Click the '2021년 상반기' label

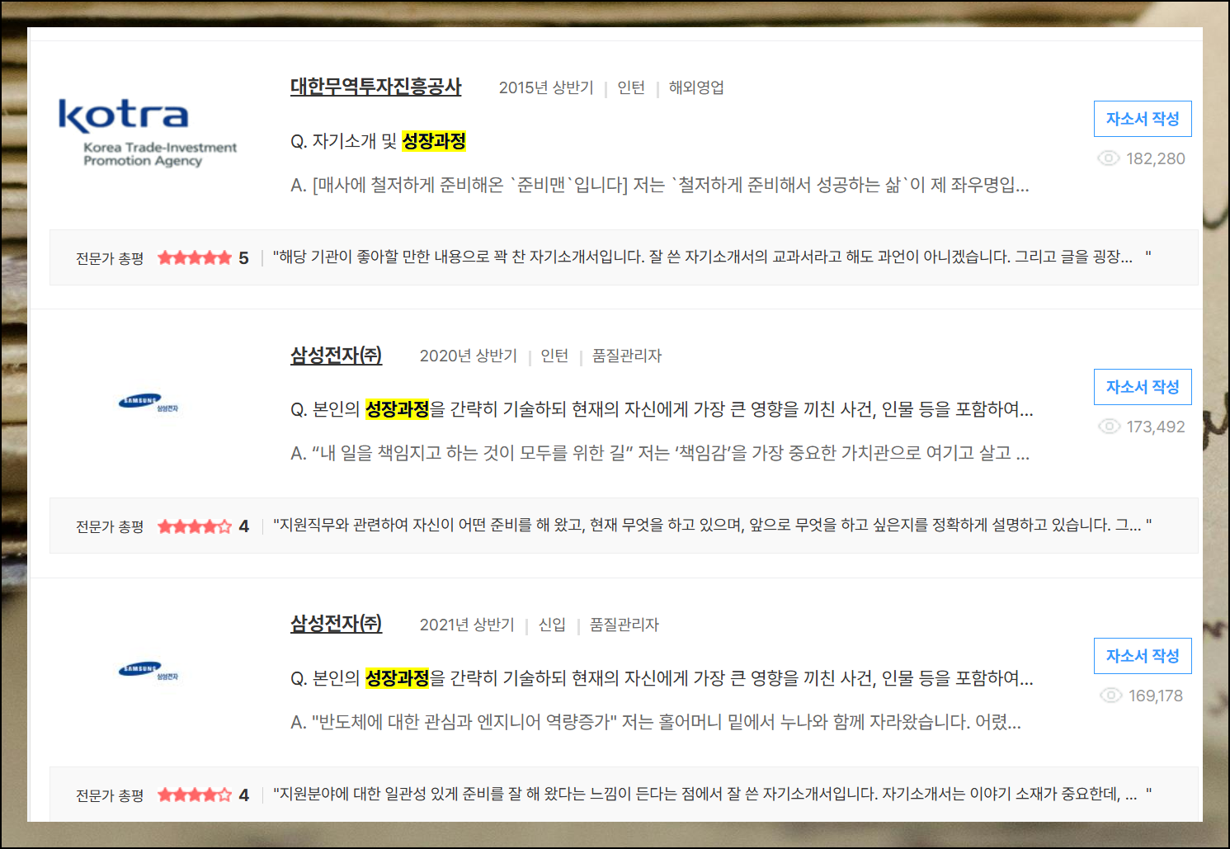tap(467, 625)
